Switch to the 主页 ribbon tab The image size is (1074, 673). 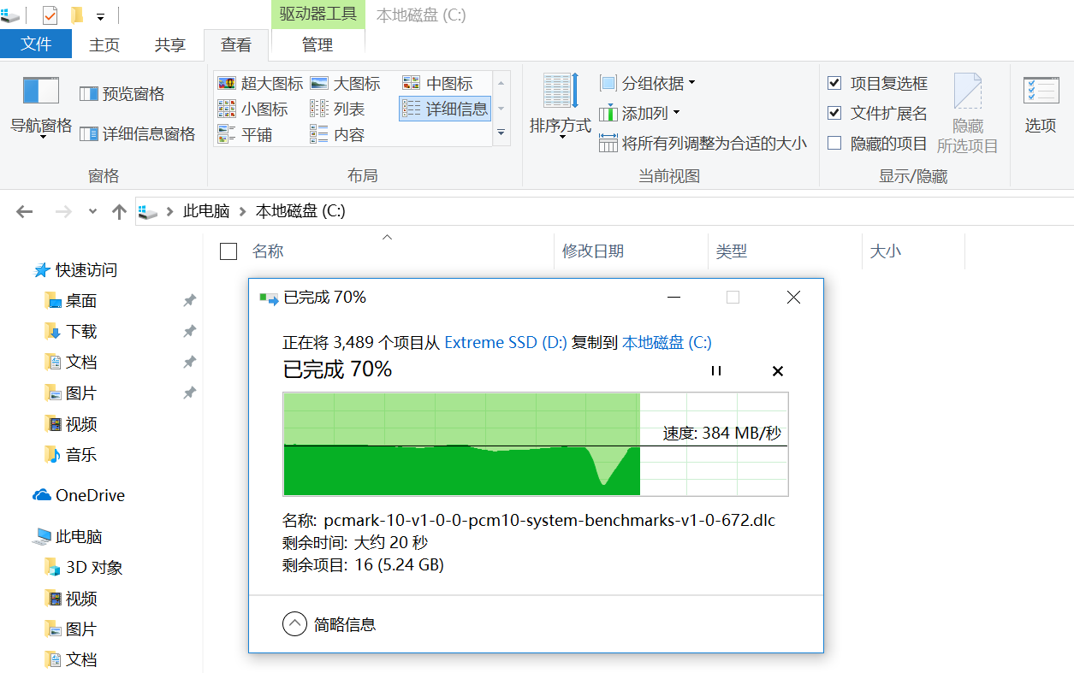pyautogui.click(x=104, y=45)
